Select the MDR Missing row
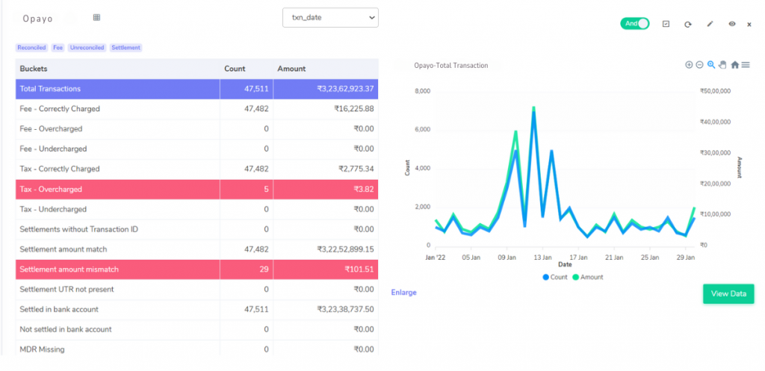The width and height of the screenshot is (765, 371). tap(196, 349)
